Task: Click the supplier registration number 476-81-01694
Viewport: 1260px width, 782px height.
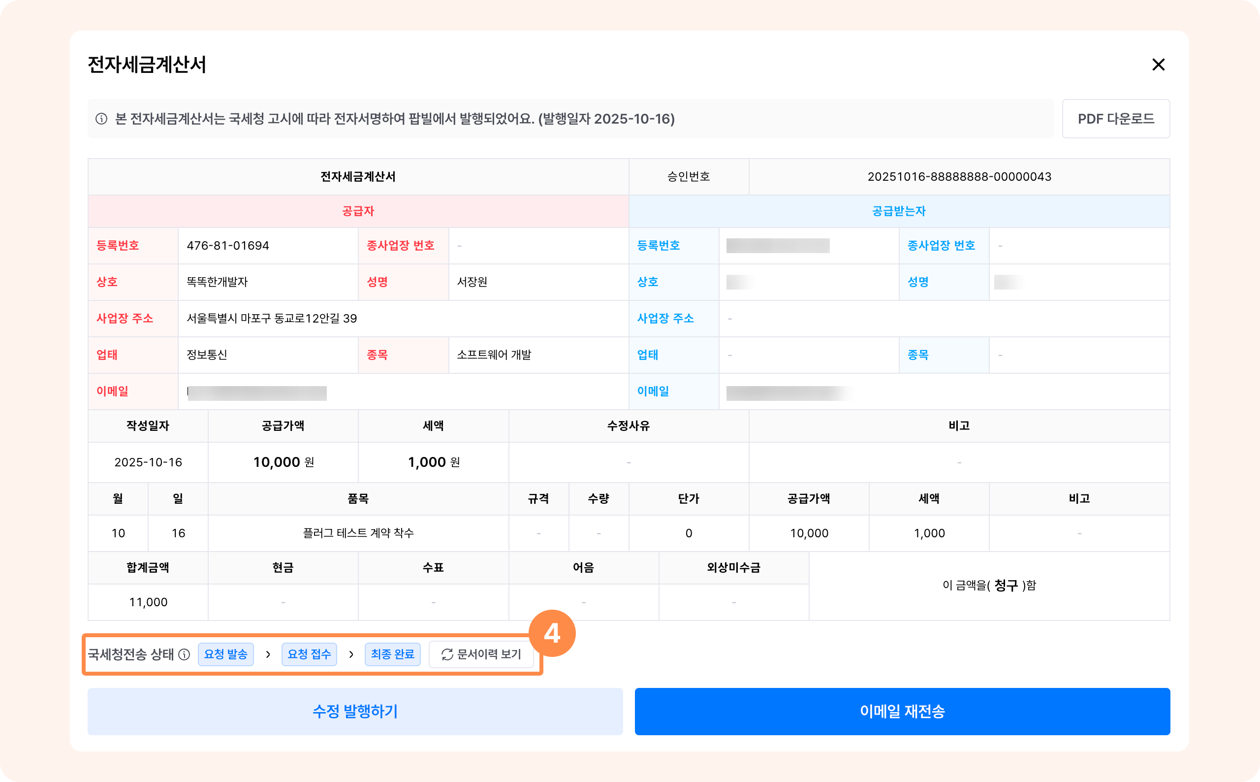Action: 228,246
